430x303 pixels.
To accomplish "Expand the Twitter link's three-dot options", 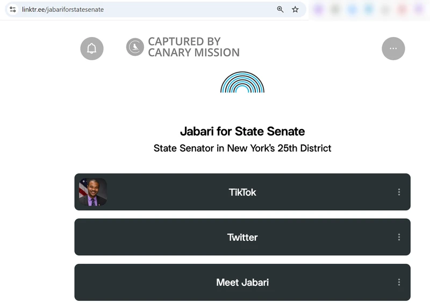I will pyautogui.click(x=399, y=237).
